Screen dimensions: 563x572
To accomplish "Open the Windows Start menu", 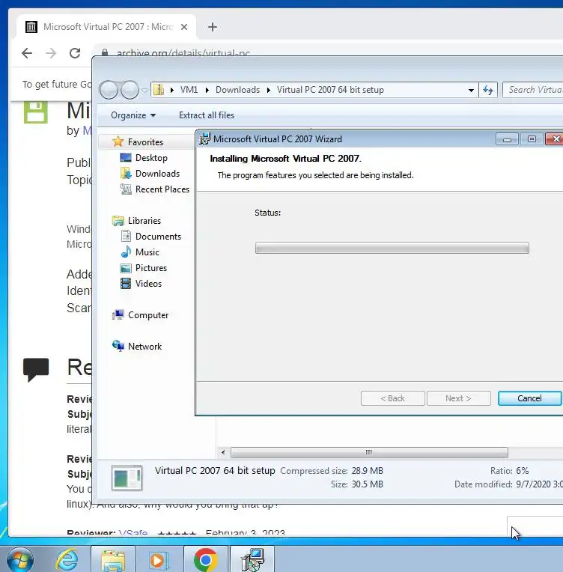I will pyautogui.click(x=19, y=559).
